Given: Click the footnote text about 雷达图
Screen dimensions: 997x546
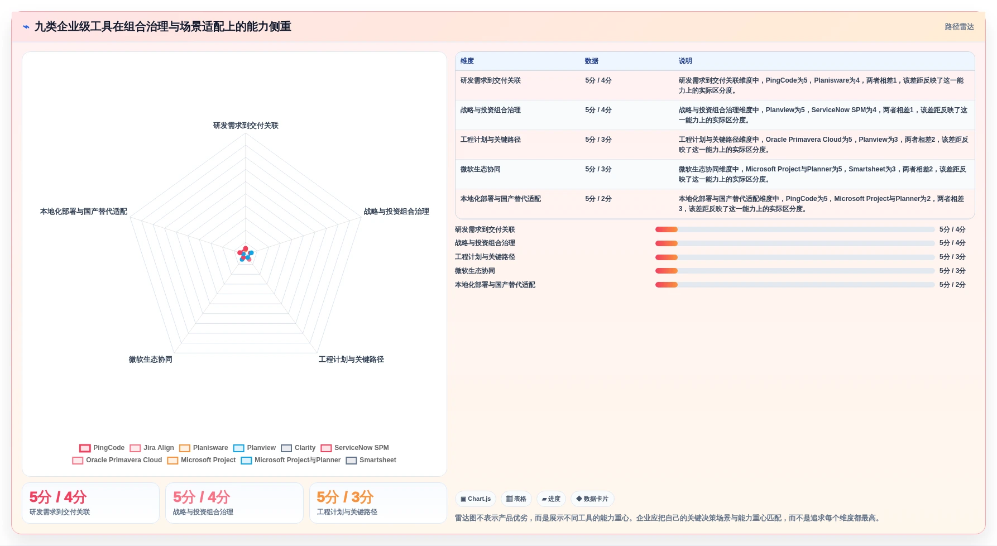Looking at the screenshot, I should coord(669,518).
